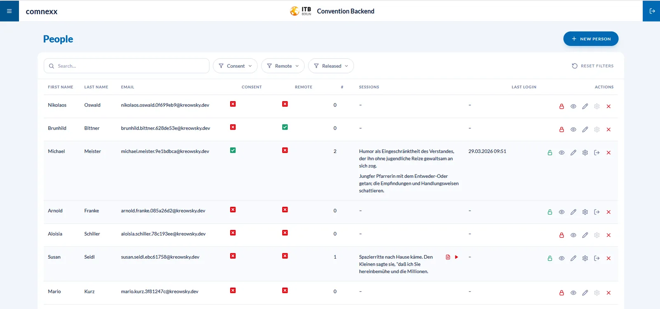The image size is (660, 309).
Task: Toggle the remote checkbox for Brunhild Bittner
Action: coord(285,127)
